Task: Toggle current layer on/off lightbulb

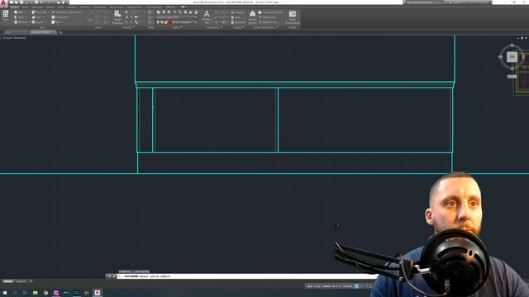Action: point(158,22)
